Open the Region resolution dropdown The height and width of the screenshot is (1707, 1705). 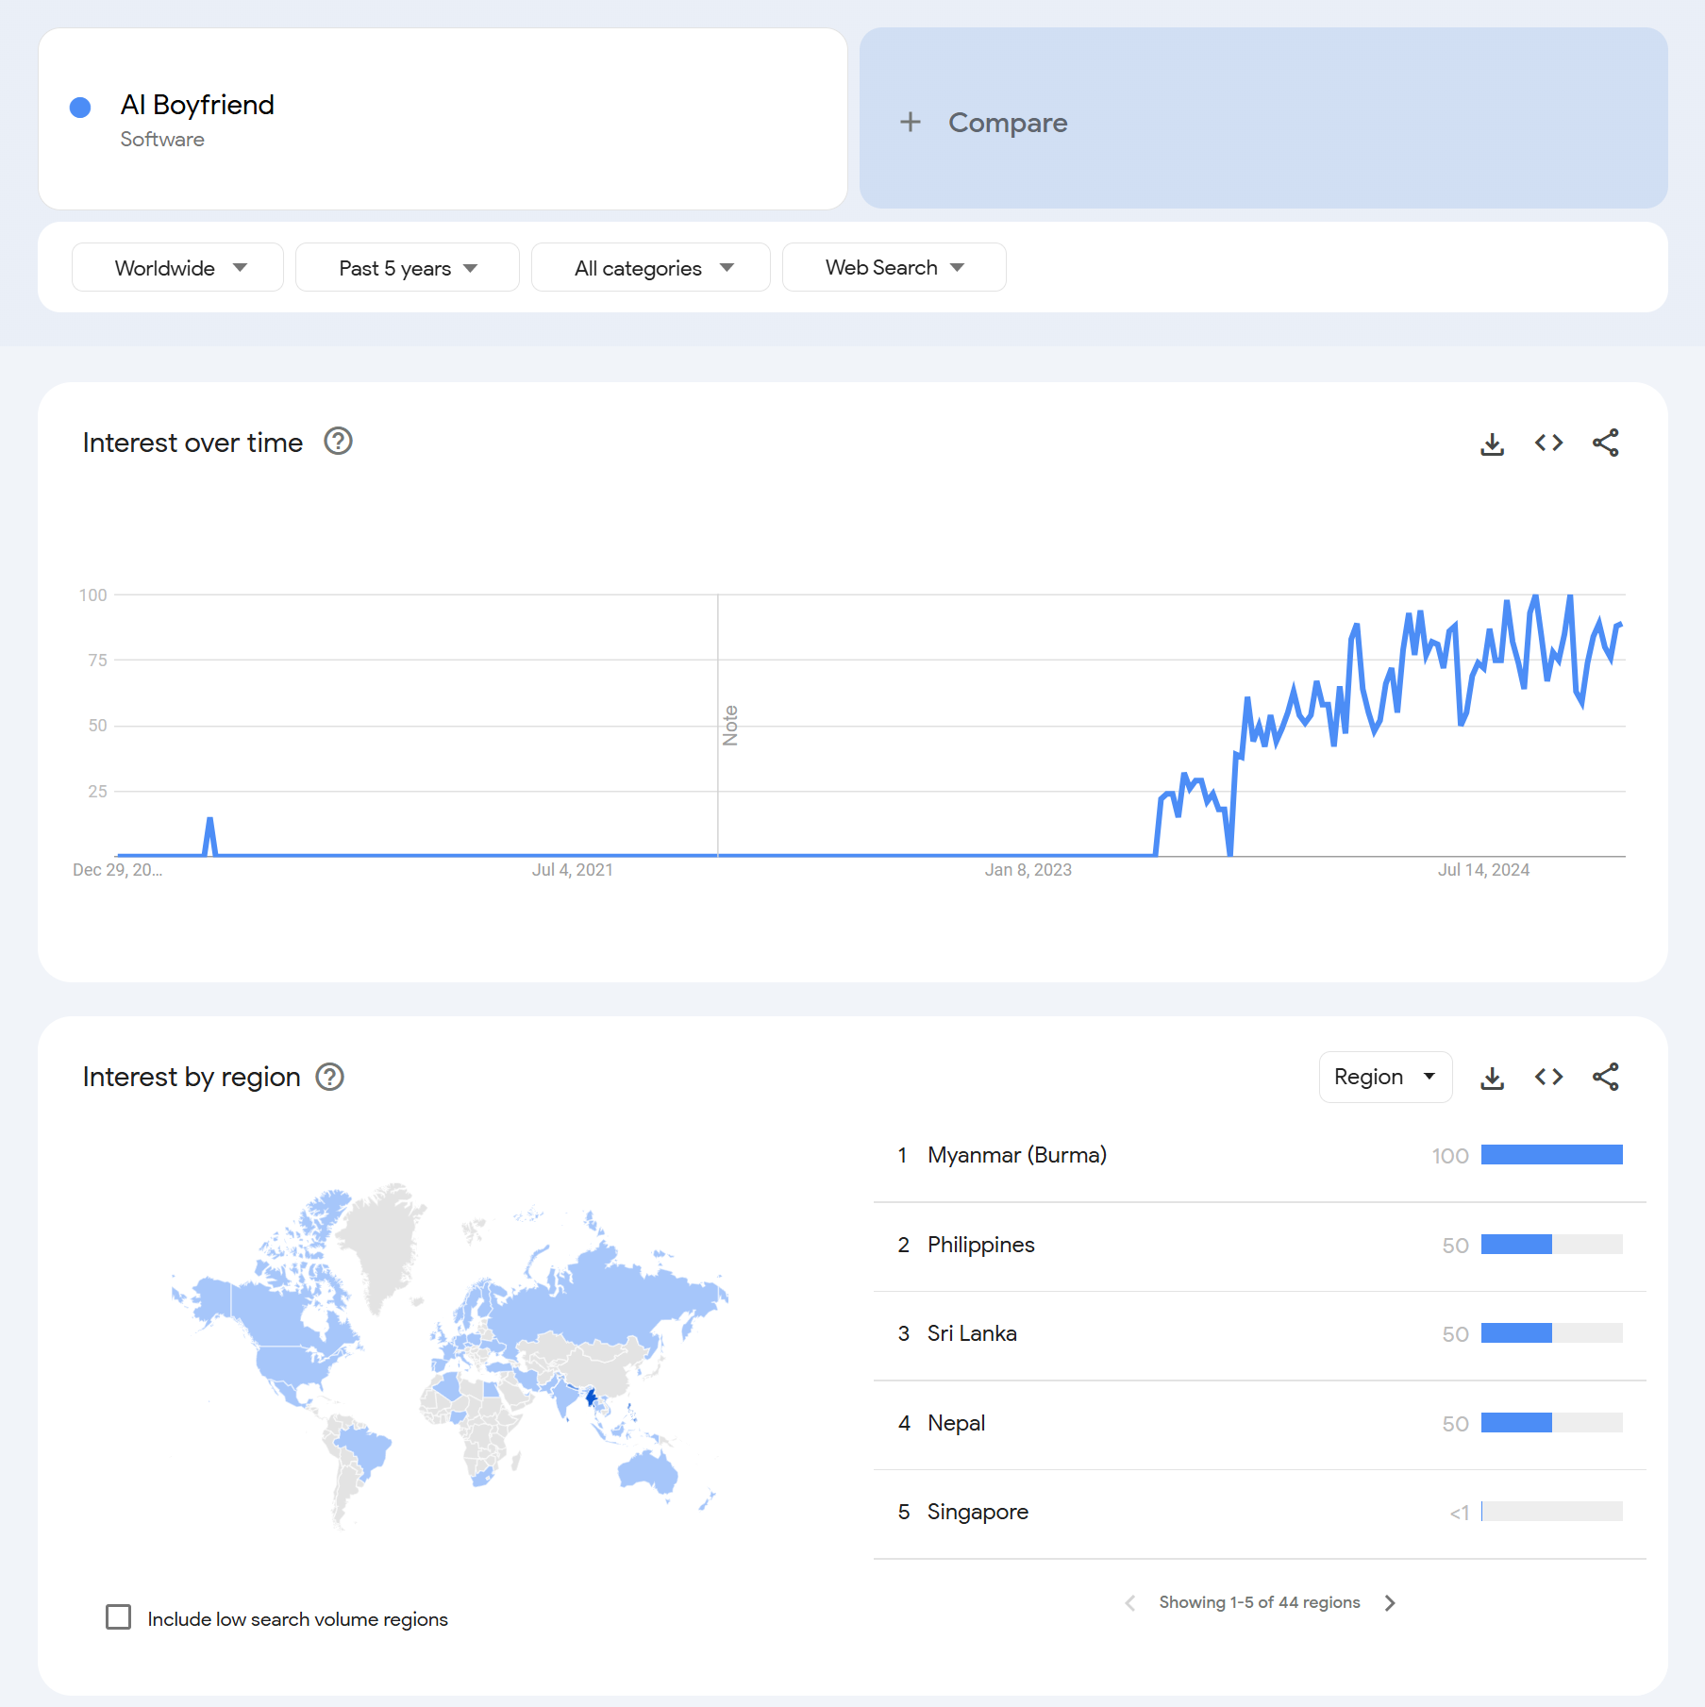coord(1384,1077)
